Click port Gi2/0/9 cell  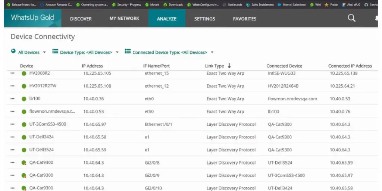click(152, 175)
